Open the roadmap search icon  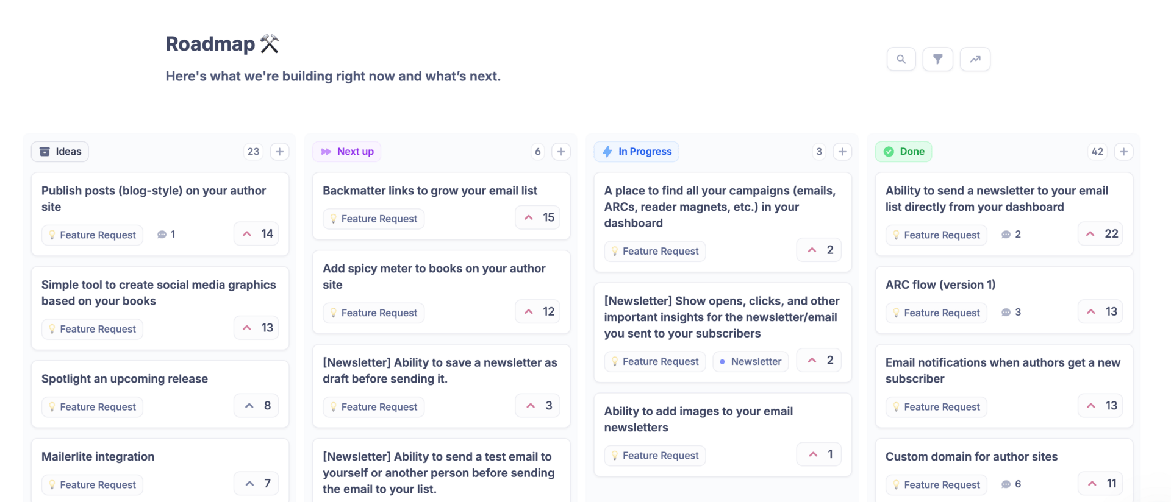(901, 59)
